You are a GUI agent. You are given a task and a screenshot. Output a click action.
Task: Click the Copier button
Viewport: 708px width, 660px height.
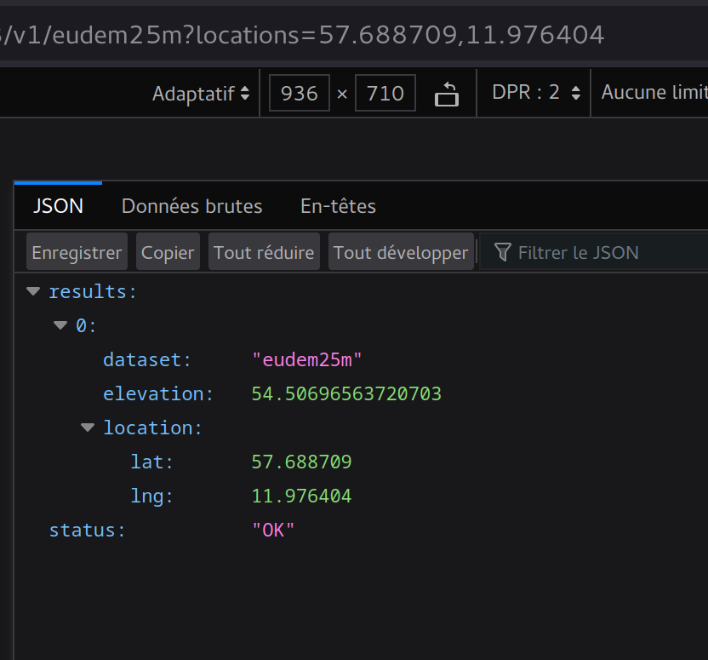168,251
